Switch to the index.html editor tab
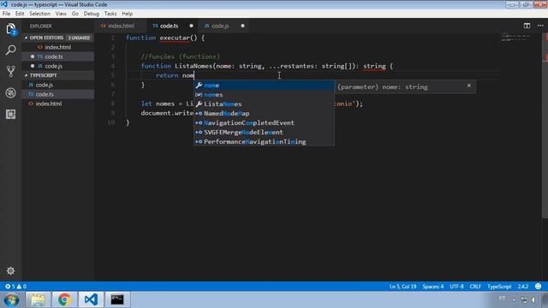The width and height of the screenshot is (548, 308). (120, 26)
